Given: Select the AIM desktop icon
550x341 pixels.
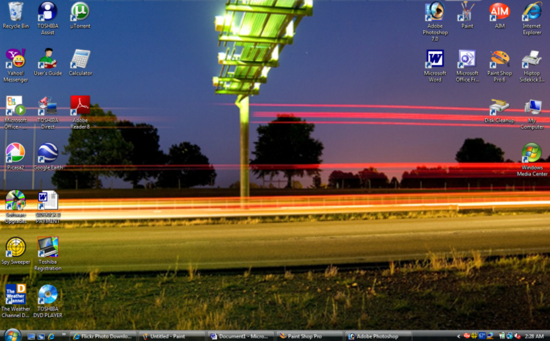Looking at the screenshot, I should (x=499, y=15).
